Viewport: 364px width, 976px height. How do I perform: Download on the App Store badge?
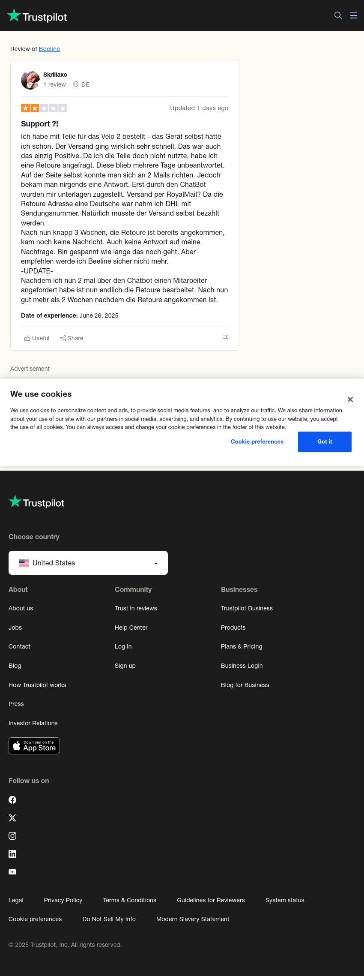pyautogui.click(x=34, y=746)
